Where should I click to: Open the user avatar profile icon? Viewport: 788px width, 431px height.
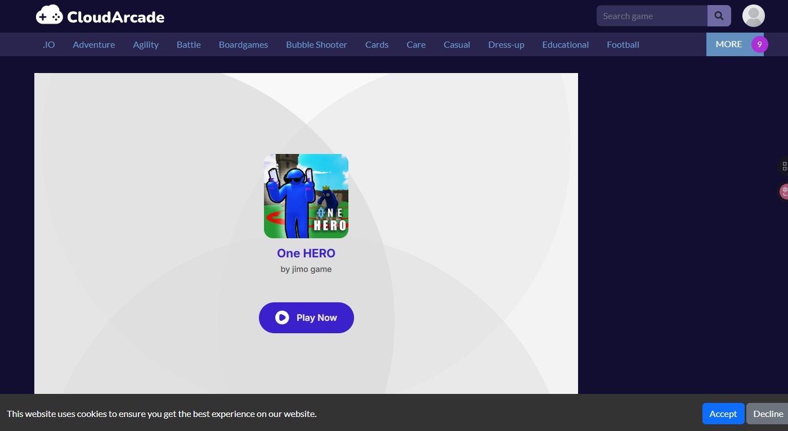pyautogui.click(x=753, y=16)
